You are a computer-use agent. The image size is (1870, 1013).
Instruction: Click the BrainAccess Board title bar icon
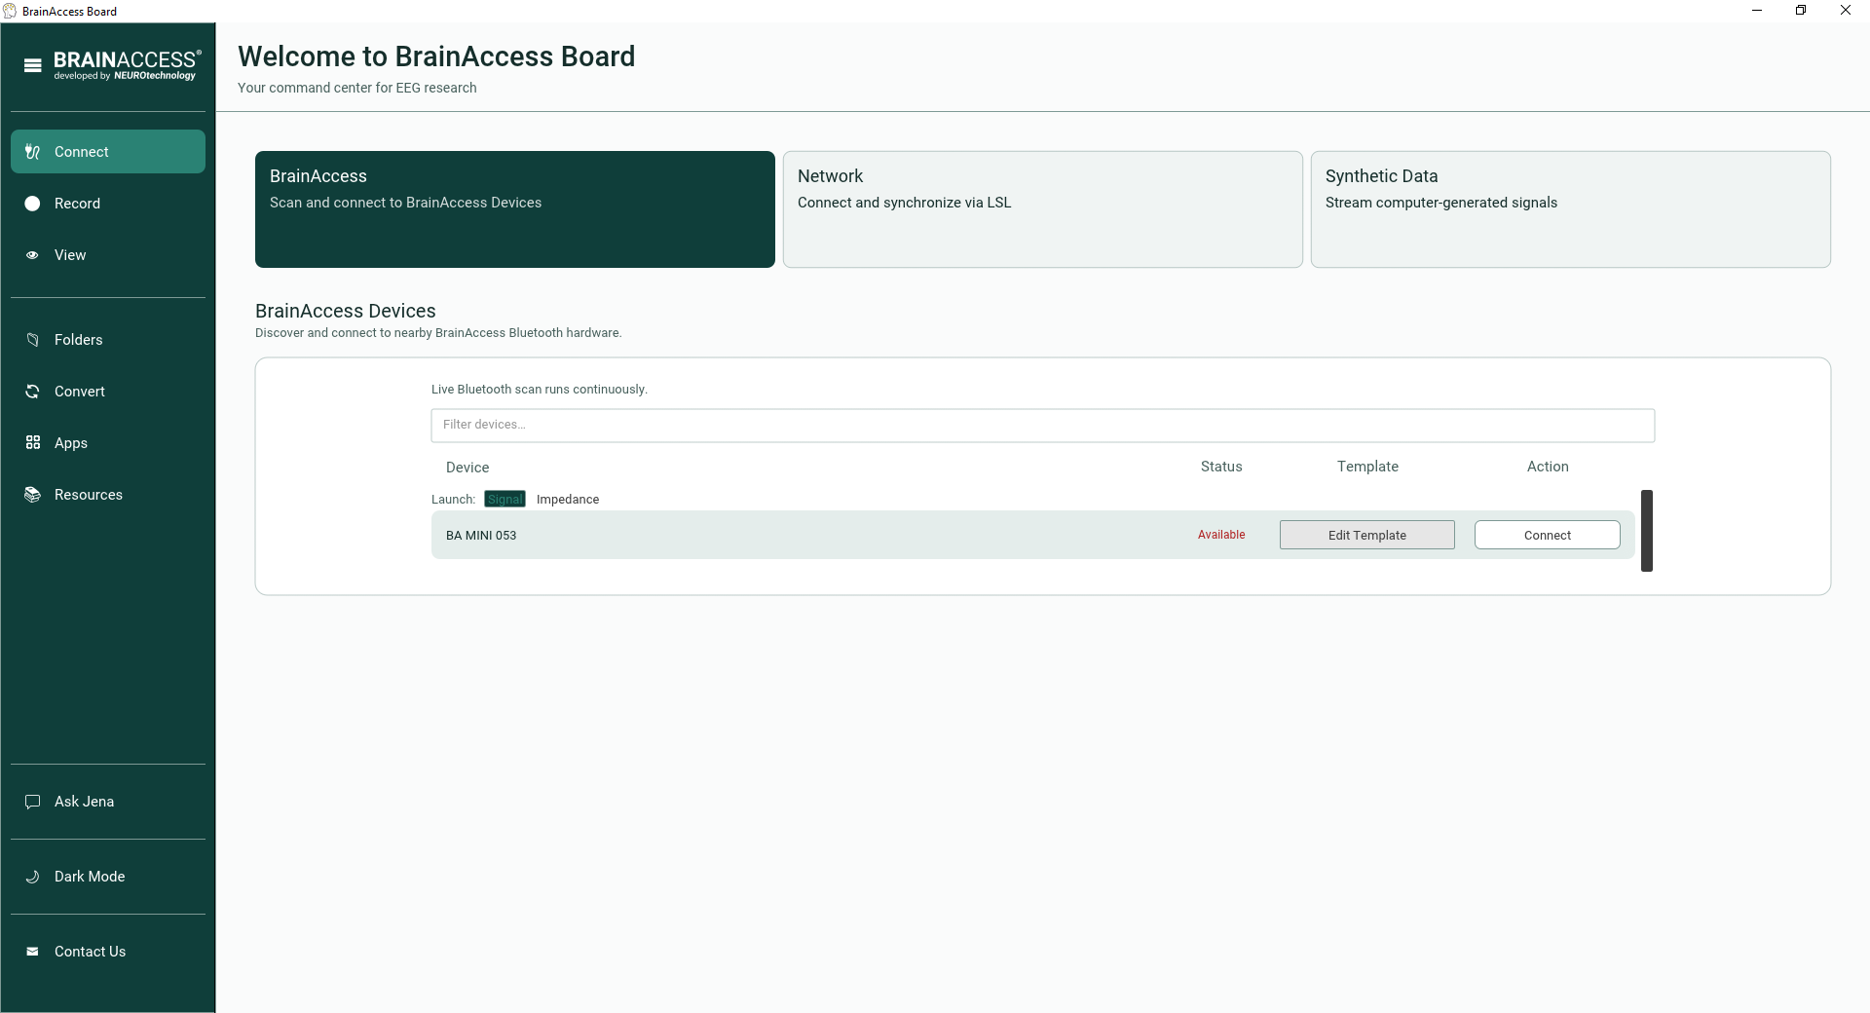pyautogui.click(x=10, y=11)
